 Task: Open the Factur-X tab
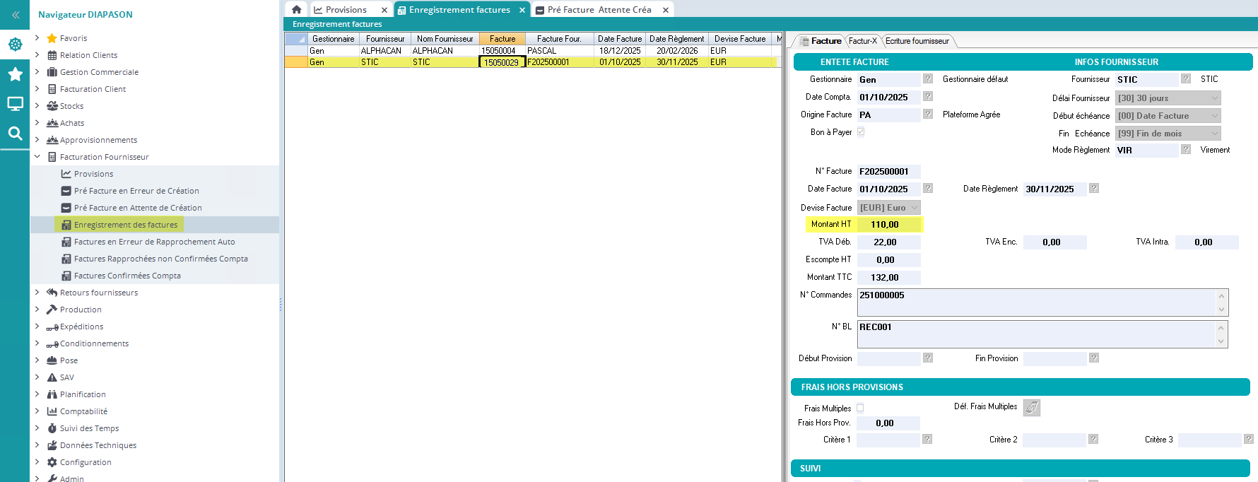tap(862, 41)
